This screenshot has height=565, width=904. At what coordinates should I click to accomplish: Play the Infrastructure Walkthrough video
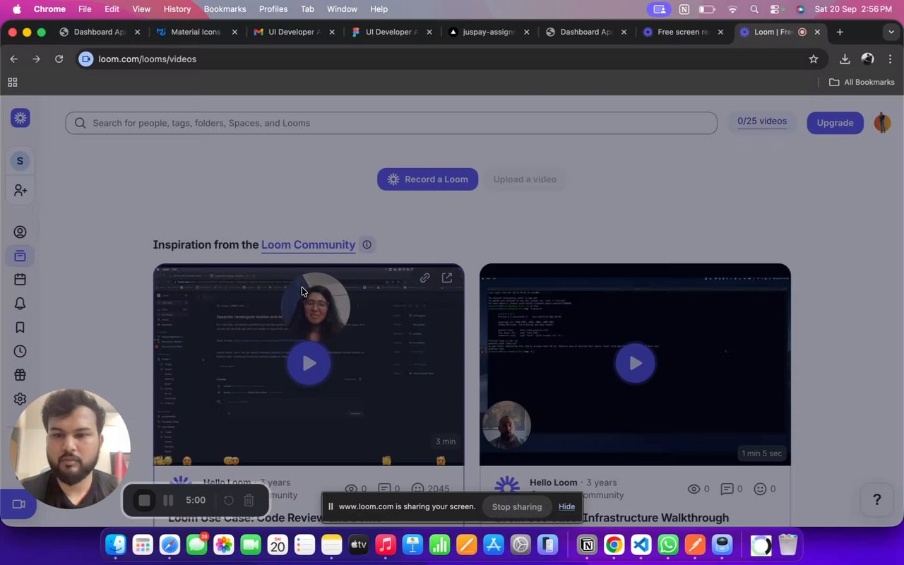[635, 363]
